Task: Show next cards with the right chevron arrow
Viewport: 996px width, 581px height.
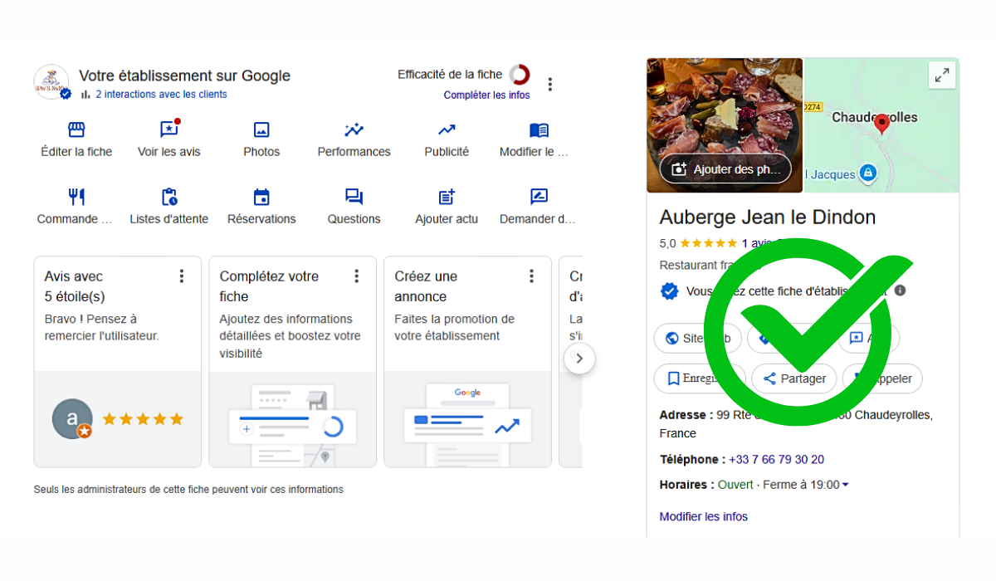Action: (579, 359)
